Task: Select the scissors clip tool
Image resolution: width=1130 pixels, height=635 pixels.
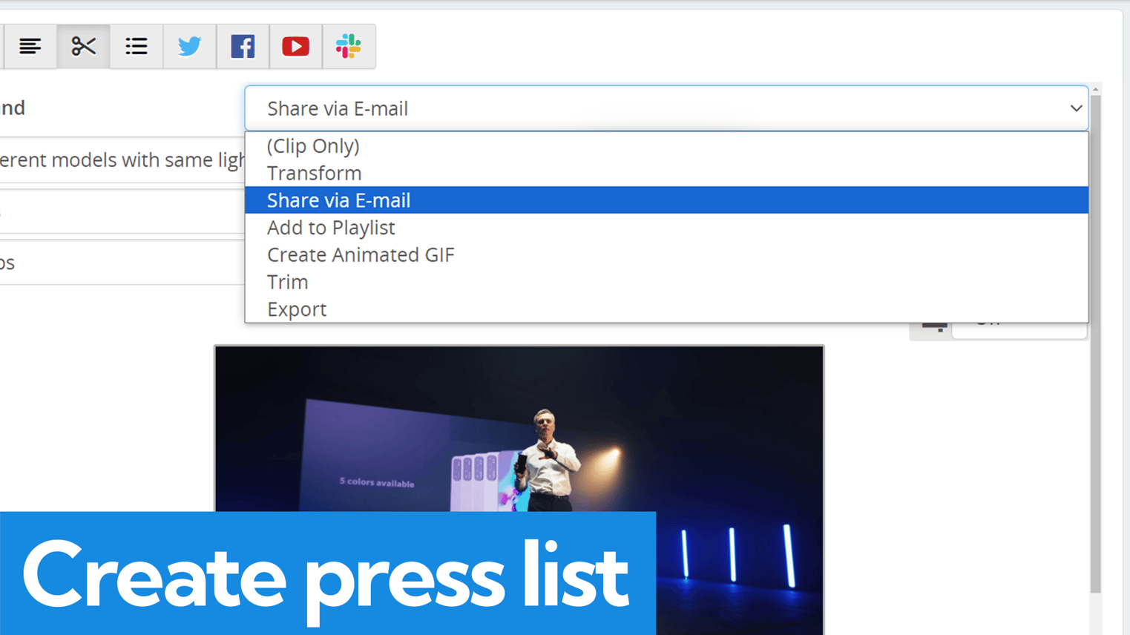Action: 83,47
